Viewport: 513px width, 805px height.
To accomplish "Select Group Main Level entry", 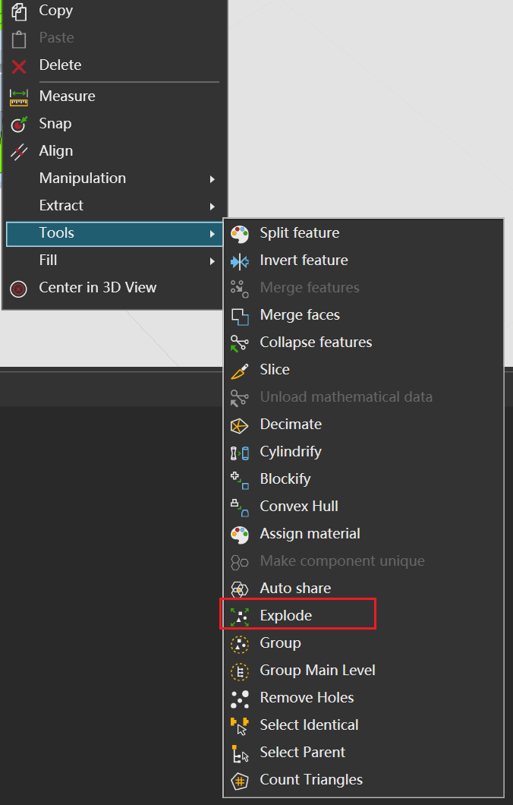I will (317, 671).
